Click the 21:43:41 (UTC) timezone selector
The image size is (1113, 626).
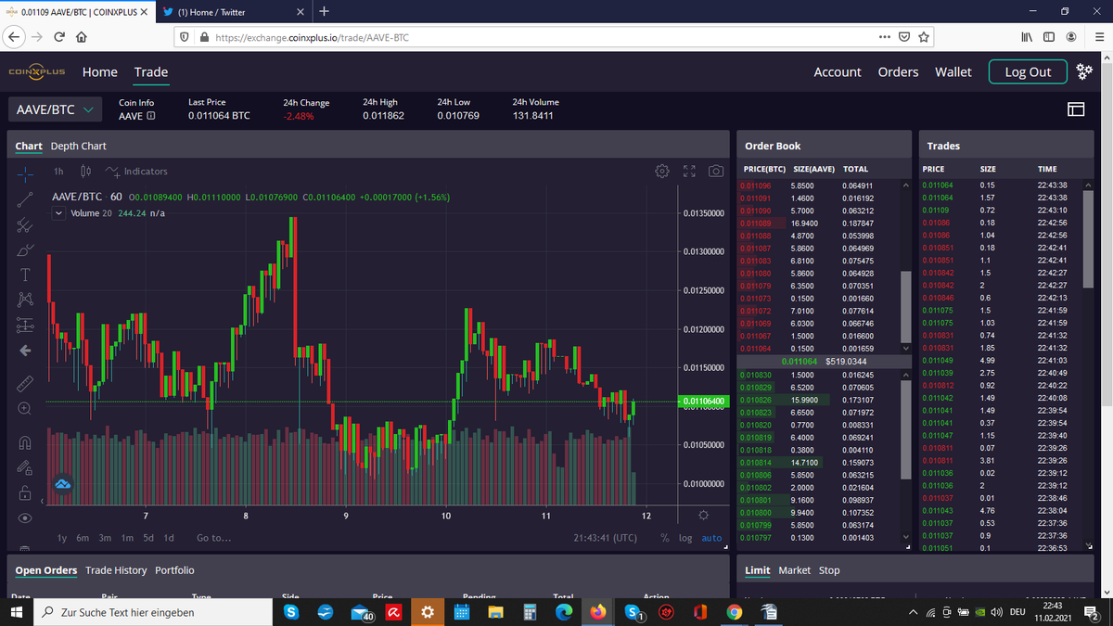click(x=606, y=538)
